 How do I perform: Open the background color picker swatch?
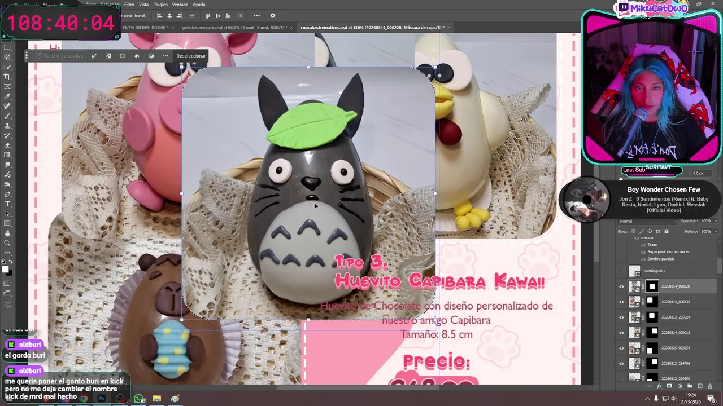[x=10, y=273]
